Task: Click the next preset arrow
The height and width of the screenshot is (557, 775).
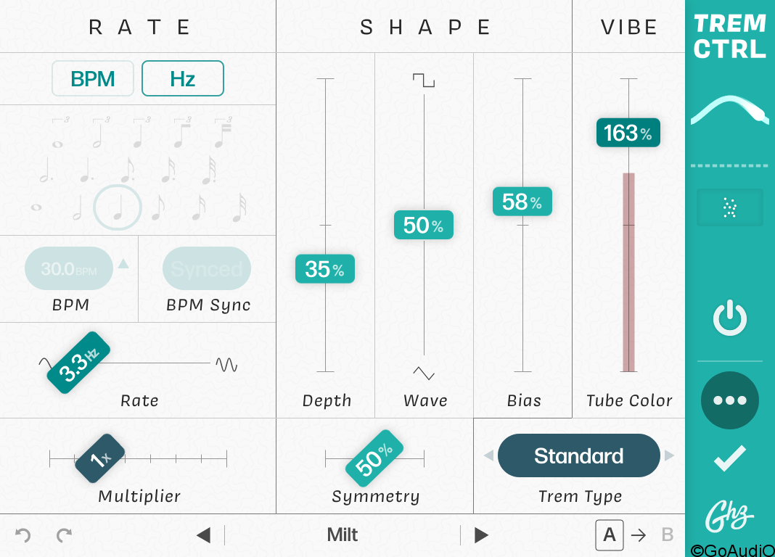Action: tap(480, 535)
